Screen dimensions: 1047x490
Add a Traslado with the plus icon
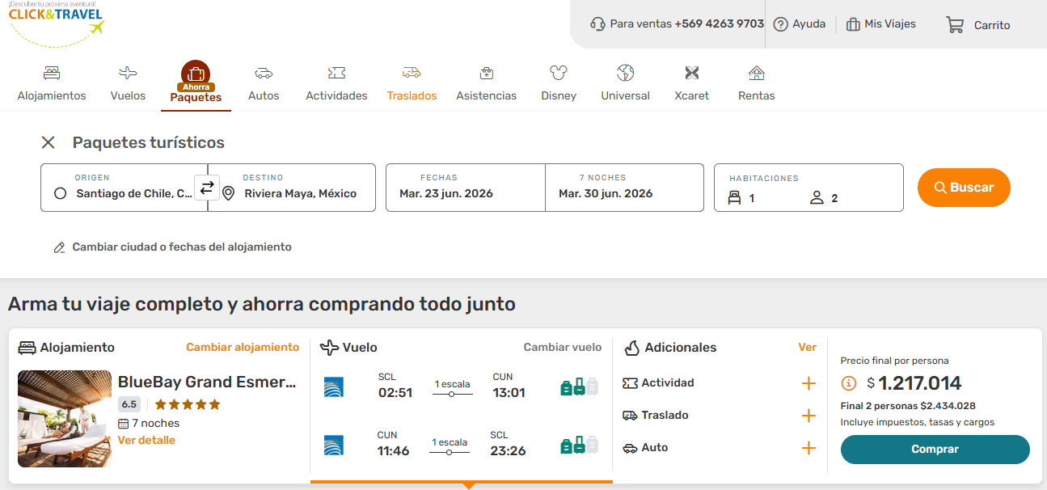(808, 416)
